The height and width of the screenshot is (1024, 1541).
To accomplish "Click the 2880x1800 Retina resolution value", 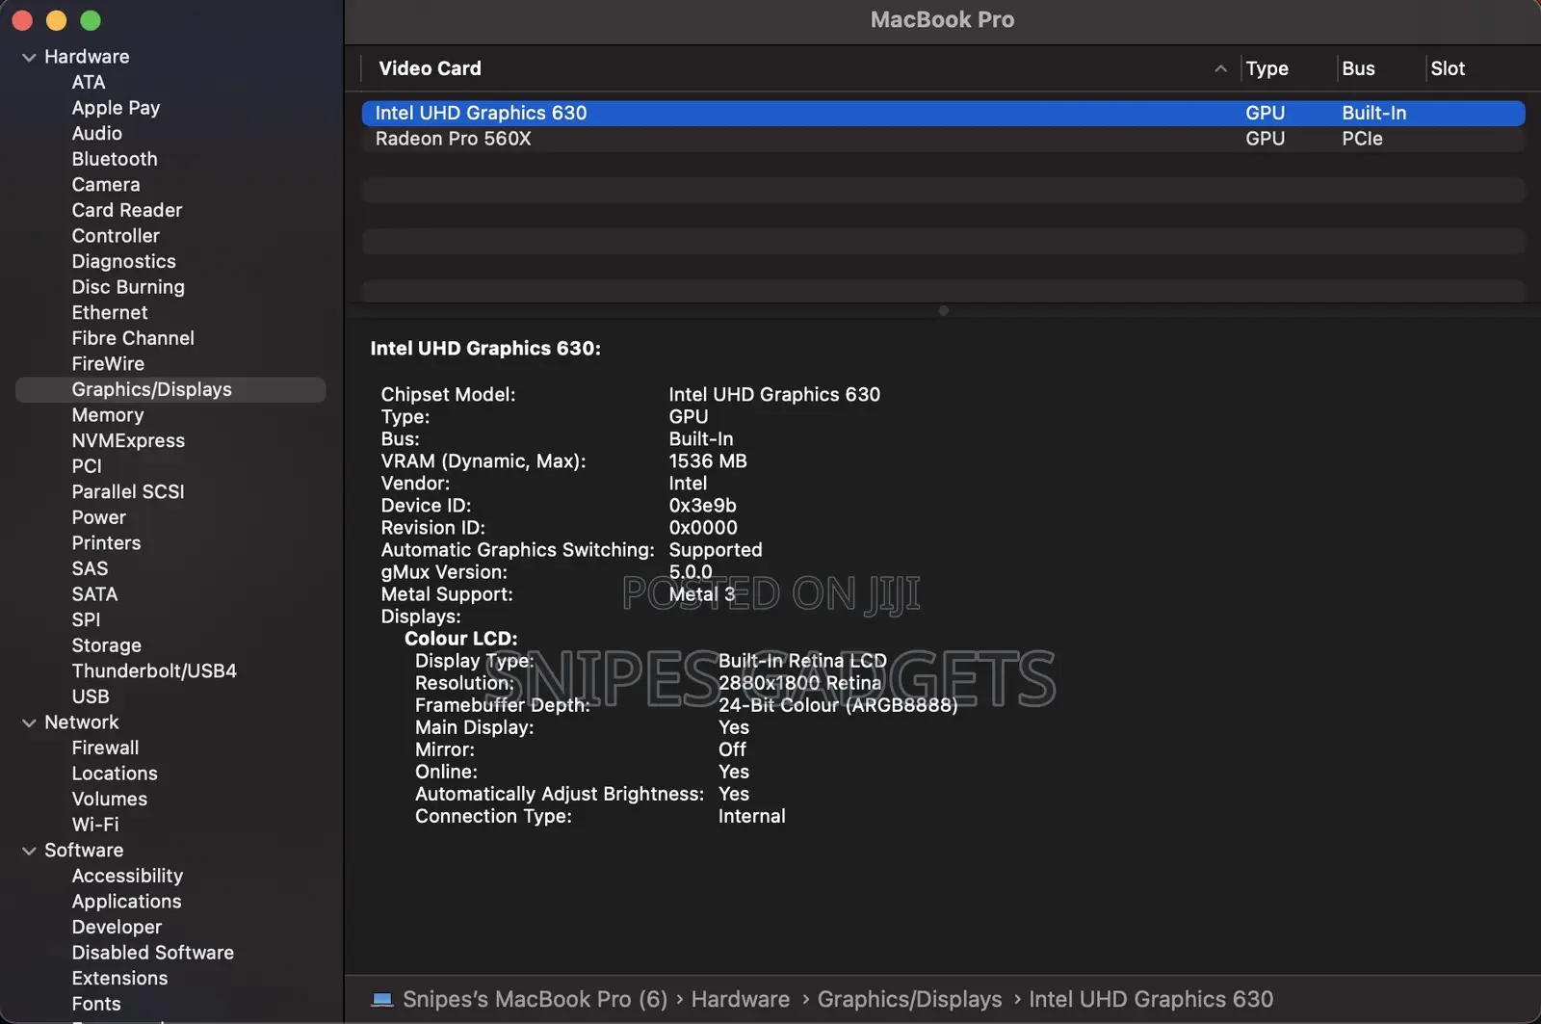I will pos(799,683).
